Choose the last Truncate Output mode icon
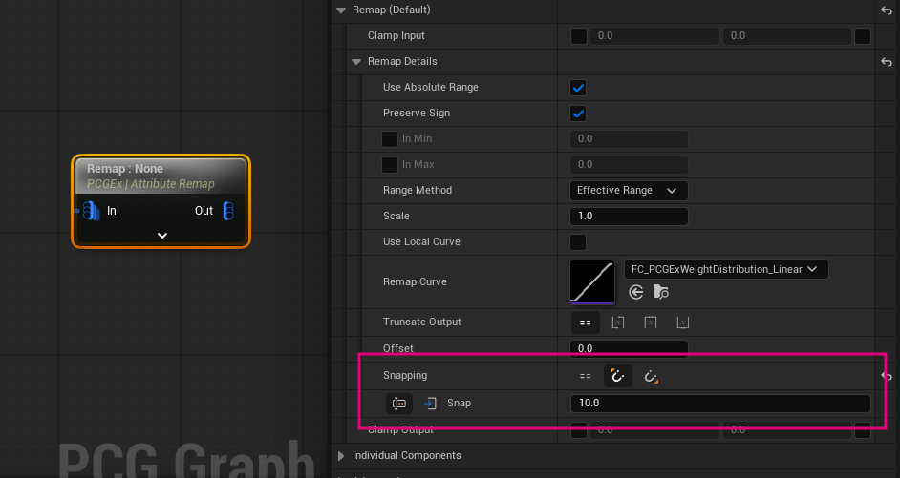900x478 pixels. point(682,322)
